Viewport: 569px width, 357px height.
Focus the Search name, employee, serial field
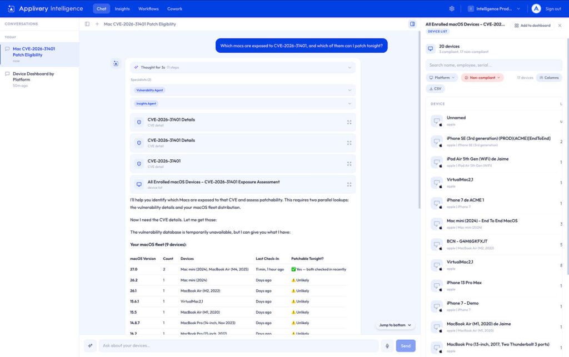point(494,66)
